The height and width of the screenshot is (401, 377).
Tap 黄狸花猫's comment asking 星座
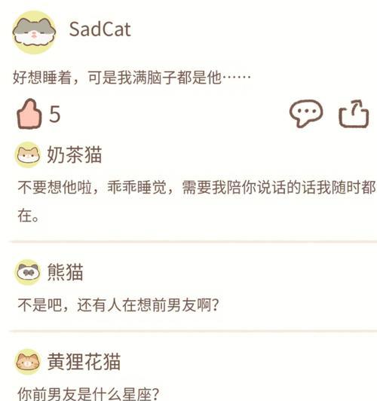(x=88, y=393)
